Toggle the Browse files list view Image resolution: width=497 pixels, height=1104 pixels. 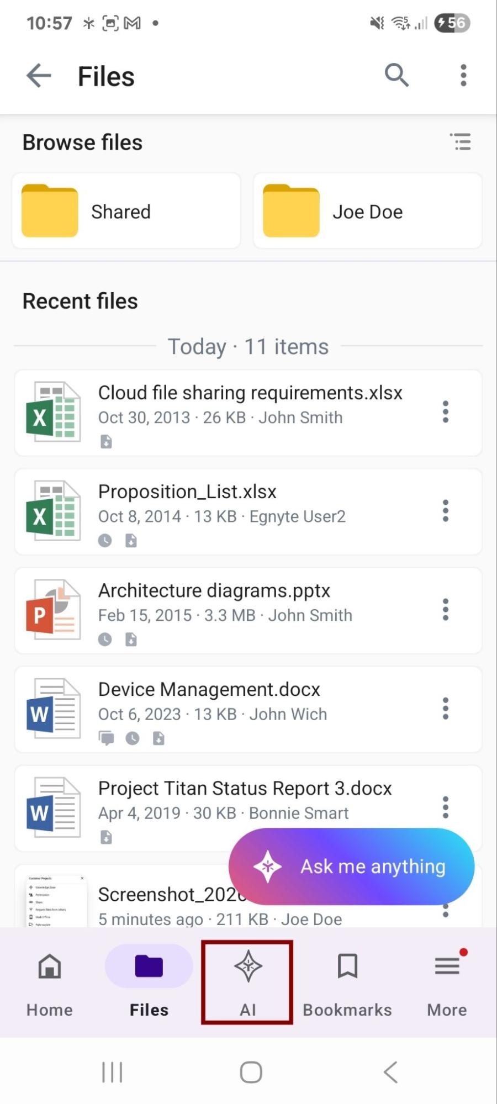(460, 142)
